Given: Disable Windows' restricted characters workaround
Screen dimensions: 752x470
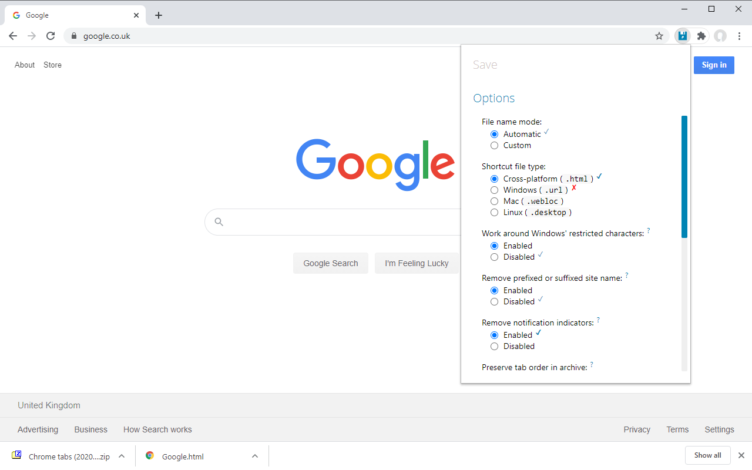Looking at the screenshot, I should pos(494,257).
